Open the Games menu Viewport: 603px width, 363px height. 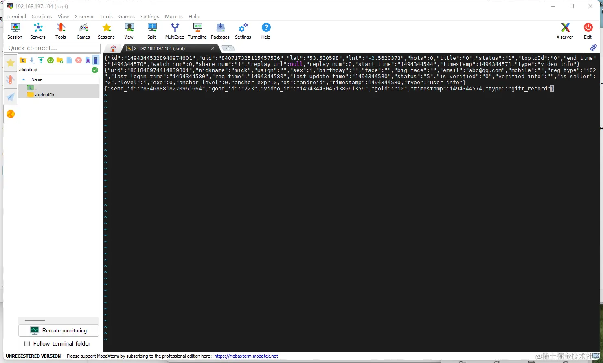(127, 16)
